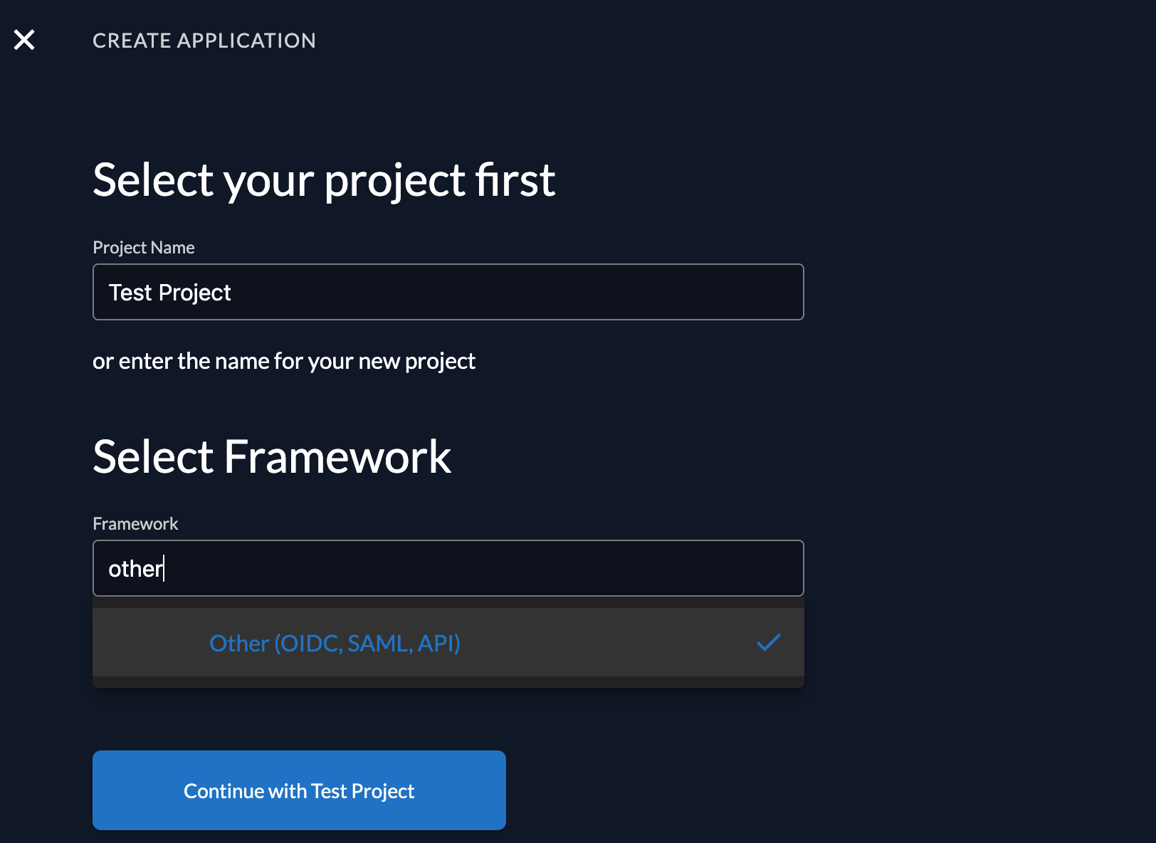Choose the highlighted framework suggestion row
1156x843 pixels.
click(448, 642)
